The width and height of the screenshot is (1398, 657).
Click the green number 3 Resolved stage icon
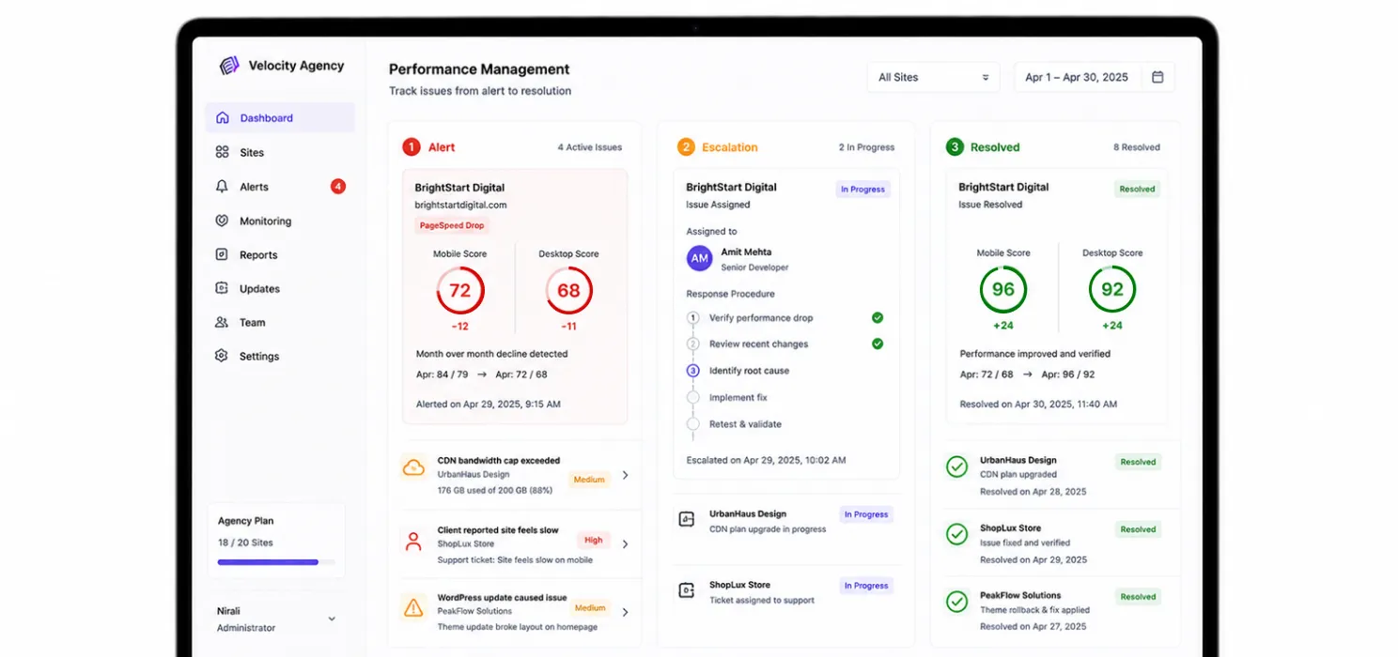[955, 147]
